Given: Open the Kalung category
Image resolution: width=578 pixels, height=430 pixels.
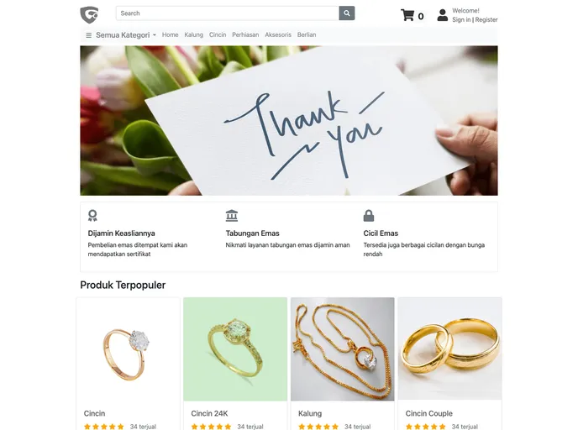Looking at the screenshot, I should coord(193,34).
